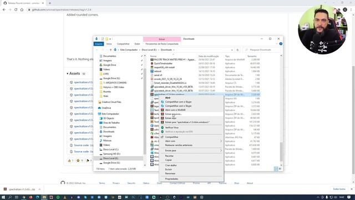Screen dimensions: 355x200
Task: Click Chrome back arrow
Action: [4, 10]
